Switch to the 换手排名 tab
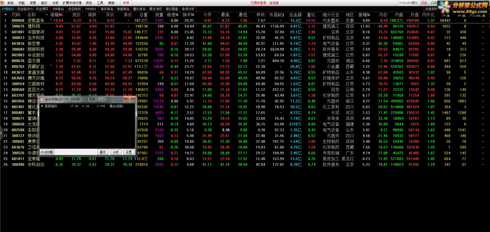Screen dimensions: 490x232 tap(107, 9)
